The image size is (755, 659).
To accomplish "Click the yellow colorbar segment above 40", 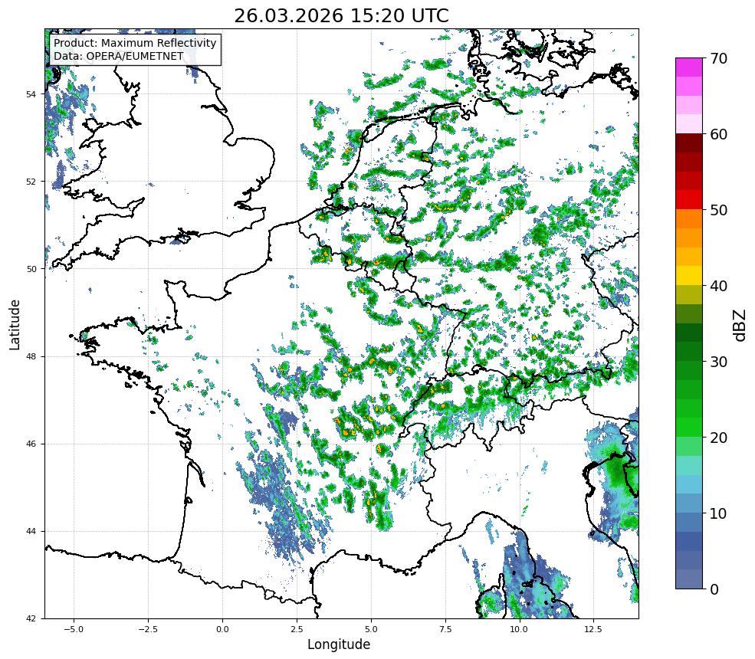I will click(689, 276).
